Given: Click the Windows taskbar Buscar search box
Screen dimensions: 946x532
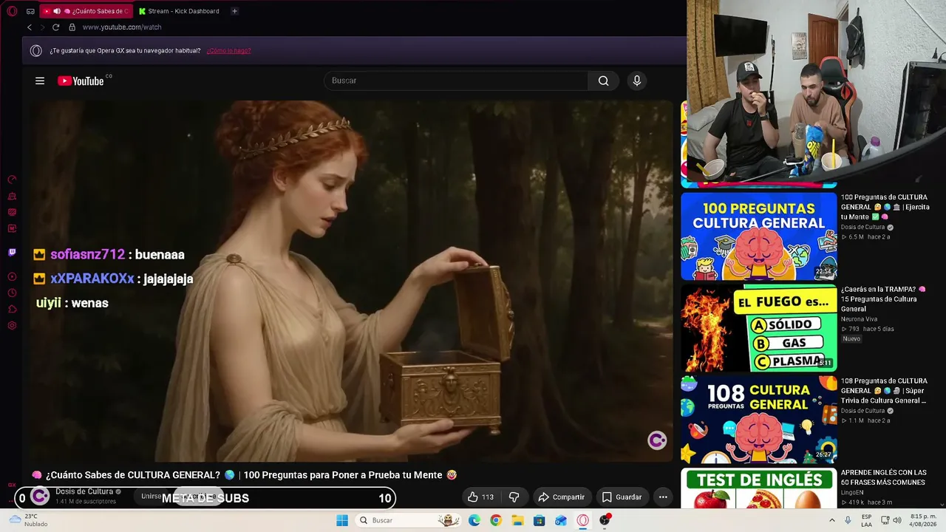Looking at the screenshot, I should pos(407,520).
